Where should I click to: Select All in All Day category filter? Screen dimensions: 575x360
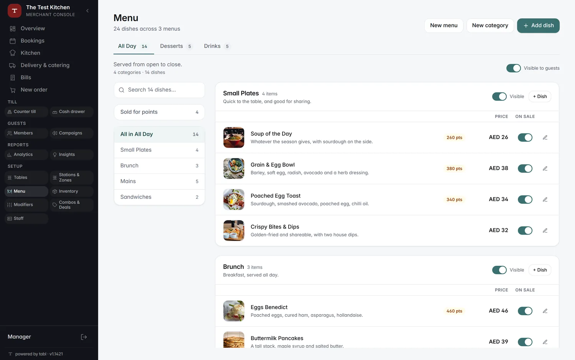159,134
